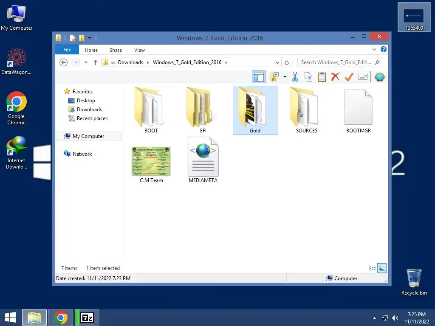This screenshot has width=435, height=326.
Task: Select the 1365409 desktop item
Action: tap(414, 17)
